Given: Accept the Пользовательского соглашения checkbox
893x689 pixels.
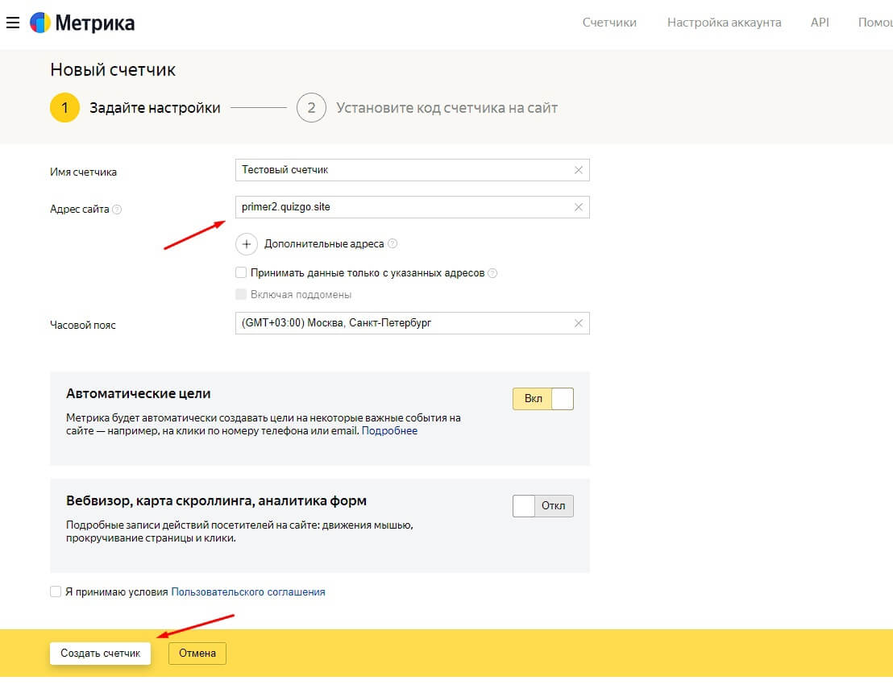Looking at the screenshot, I should tap(56, 591).
